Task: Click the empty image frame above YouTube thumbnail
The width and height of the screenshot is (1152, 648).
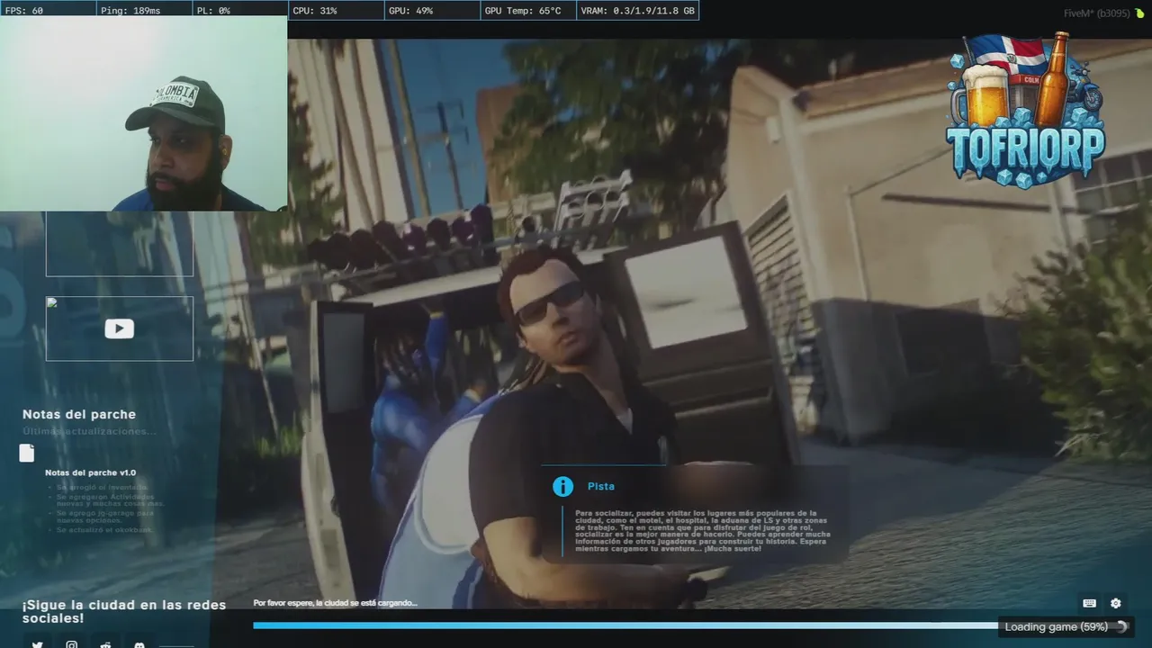Action: point(120,244)
